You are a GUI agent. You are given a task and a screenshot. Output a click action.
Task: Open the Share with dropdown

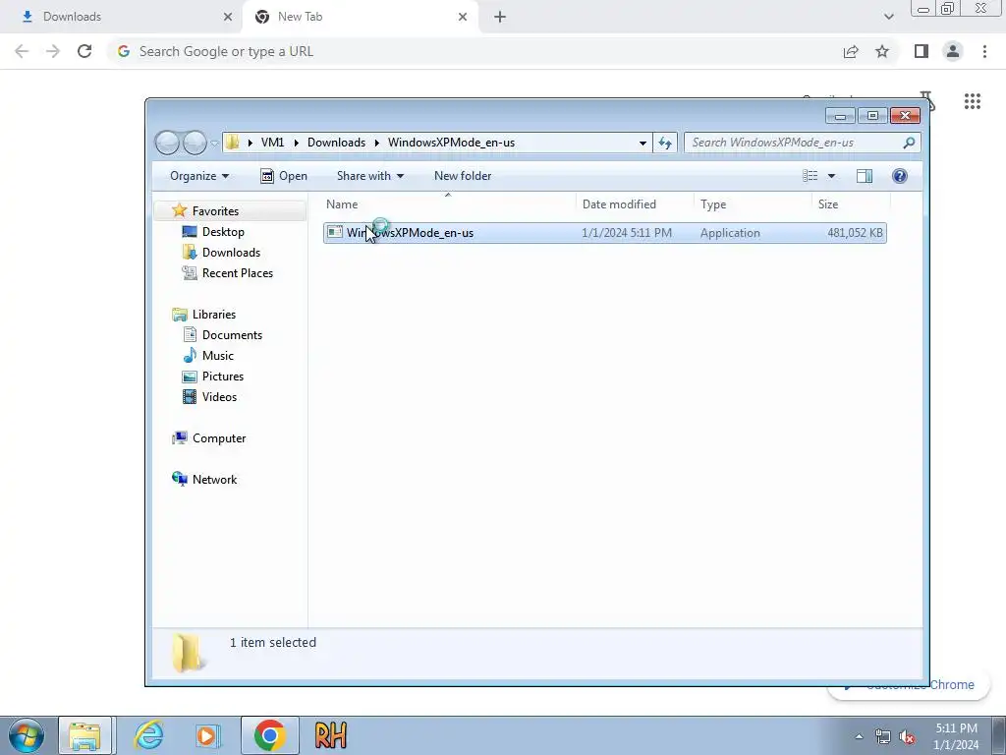370,176
